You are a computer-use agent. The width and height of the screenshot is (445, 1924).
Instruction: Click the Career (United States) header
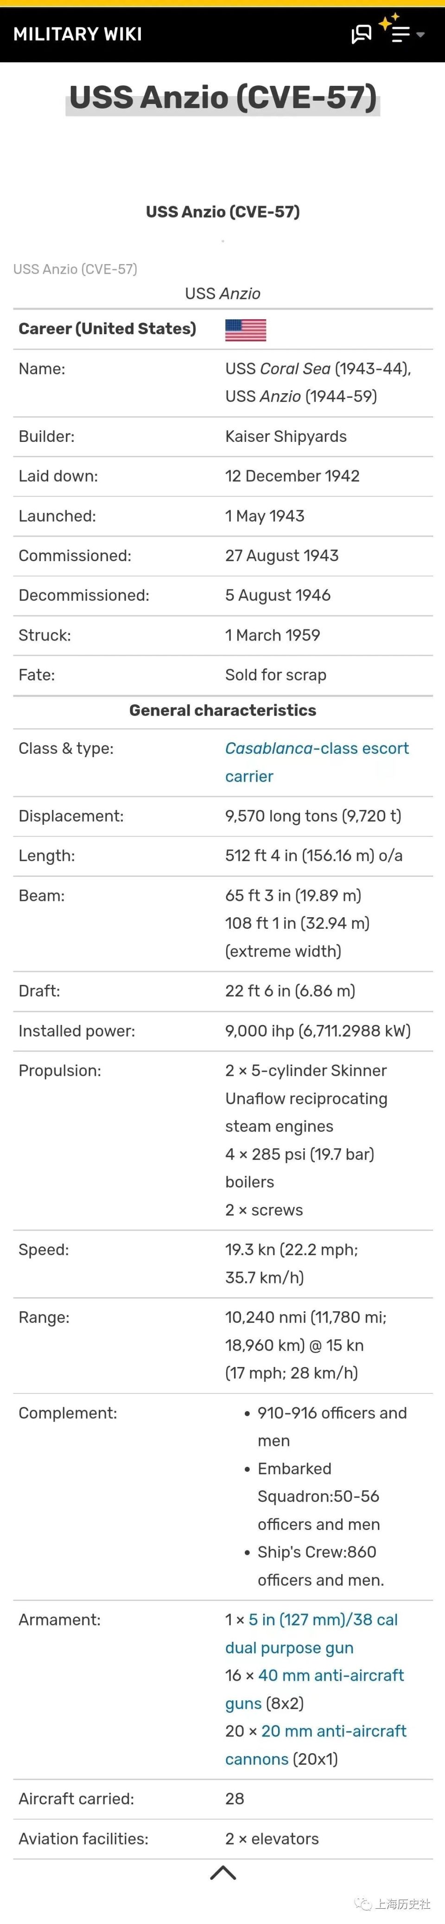[x=108, y=329]
